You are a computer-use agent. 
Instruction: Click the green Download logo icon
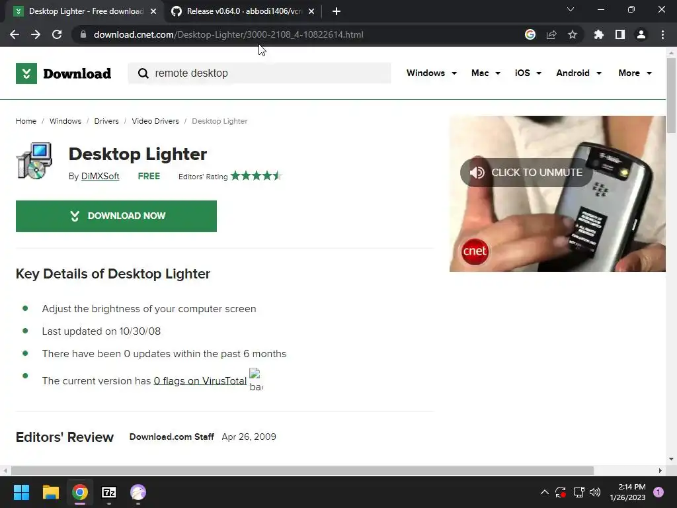[26, 73]
